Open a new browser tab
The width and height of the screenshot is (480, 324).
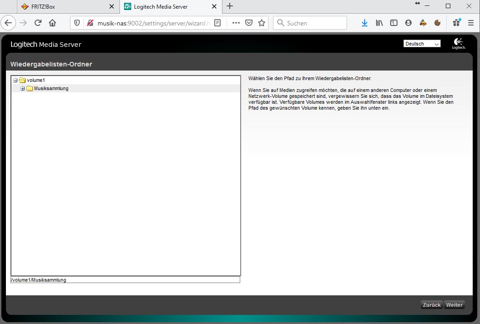tap(230, 6)
